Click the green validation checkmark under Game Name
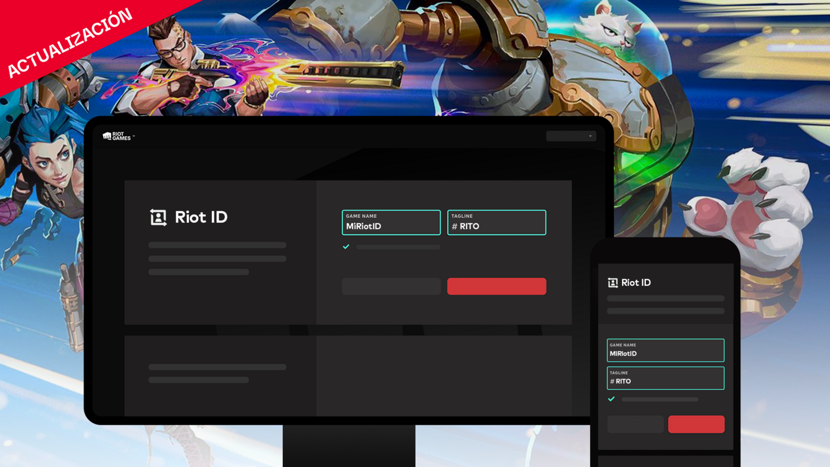Screen dimensions: 830x467 point(346,247)
